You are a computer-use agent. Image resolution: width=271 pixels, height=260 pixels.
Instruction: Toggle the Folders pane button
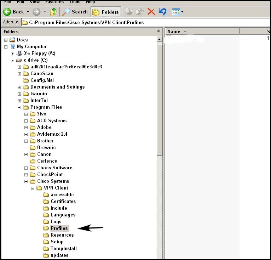point(105,12)
